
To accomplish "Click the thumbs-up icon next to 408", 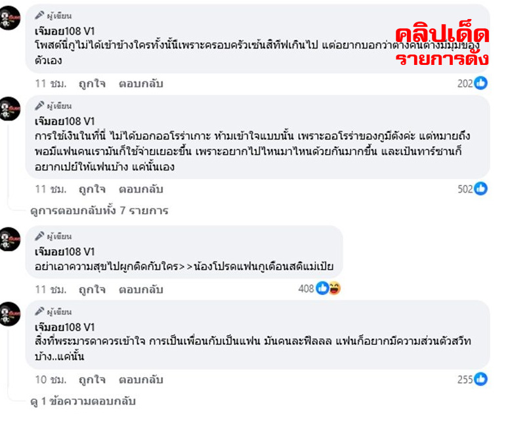I will (322, 288).
